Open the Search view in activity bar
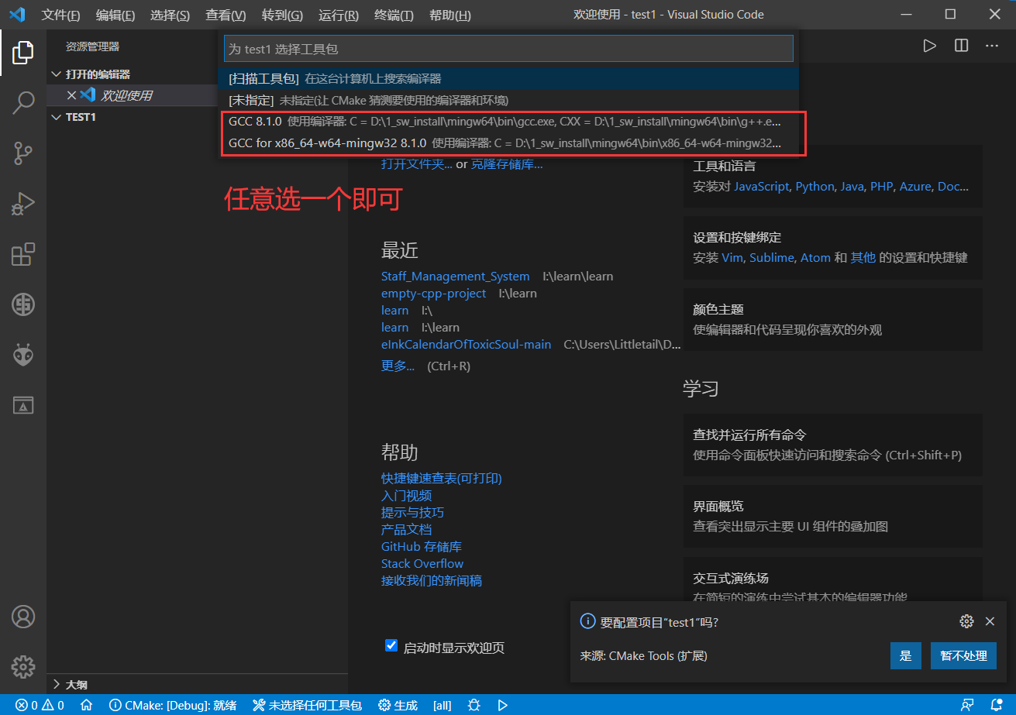 (x=23, y=102)
